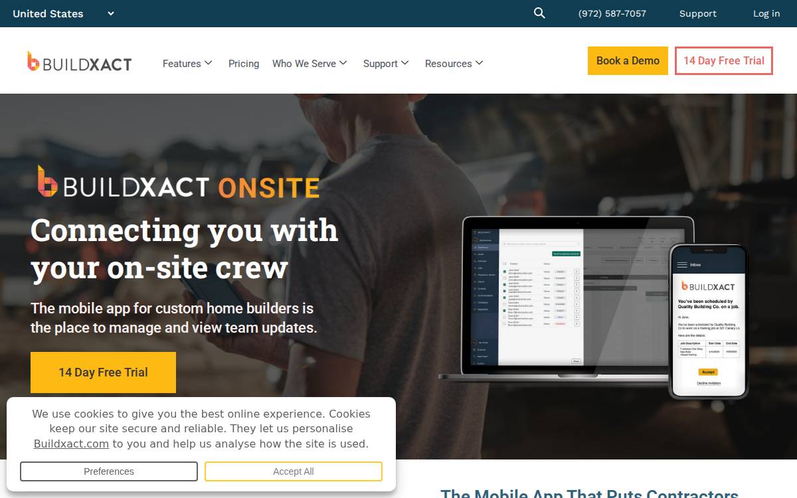Open the United States country dropdown
Viewport: 797px width, 498px height.
[x=64, y=13]
